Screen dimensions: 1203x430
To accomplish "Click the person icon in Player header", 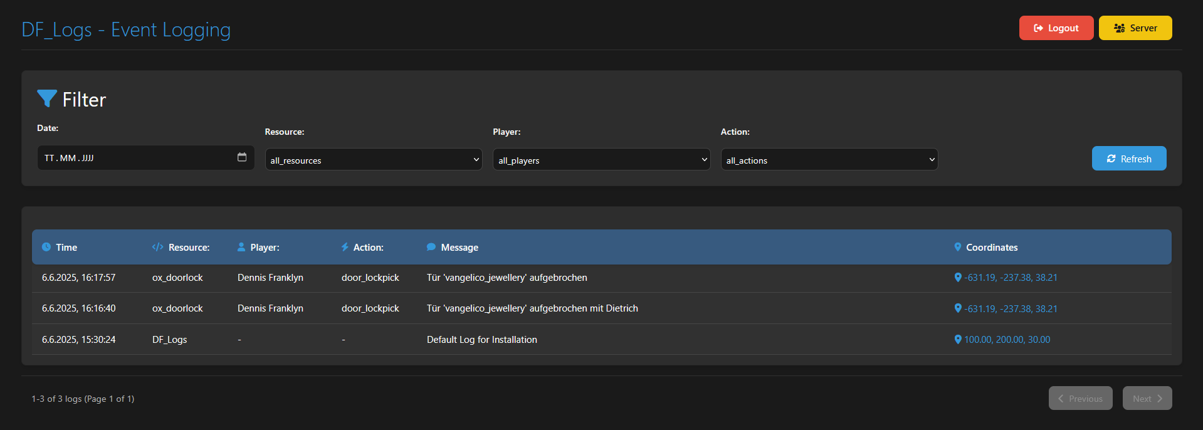I will 241,247.
